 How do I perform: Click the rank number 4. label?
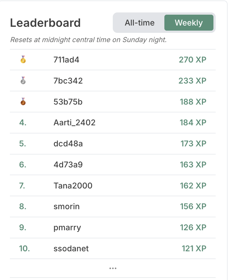click(23, 123)
